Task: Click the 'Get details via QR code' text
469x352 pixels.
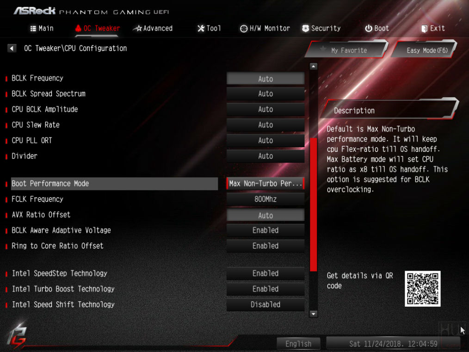Action: tap(360, 280)
